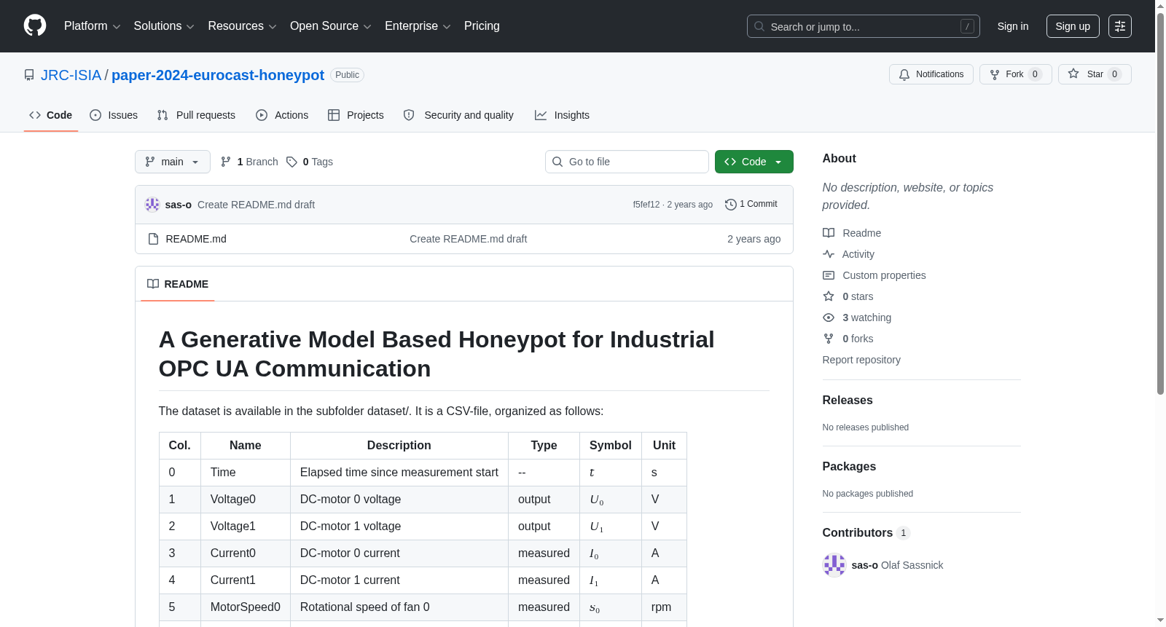Image resolution: width=1166 pixels, height=627 pixels.
Task: Fork the repository
Action: (1015, 74)
